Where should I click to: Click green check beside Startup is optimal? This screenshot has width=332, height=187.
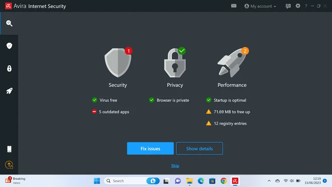point(208,100)
